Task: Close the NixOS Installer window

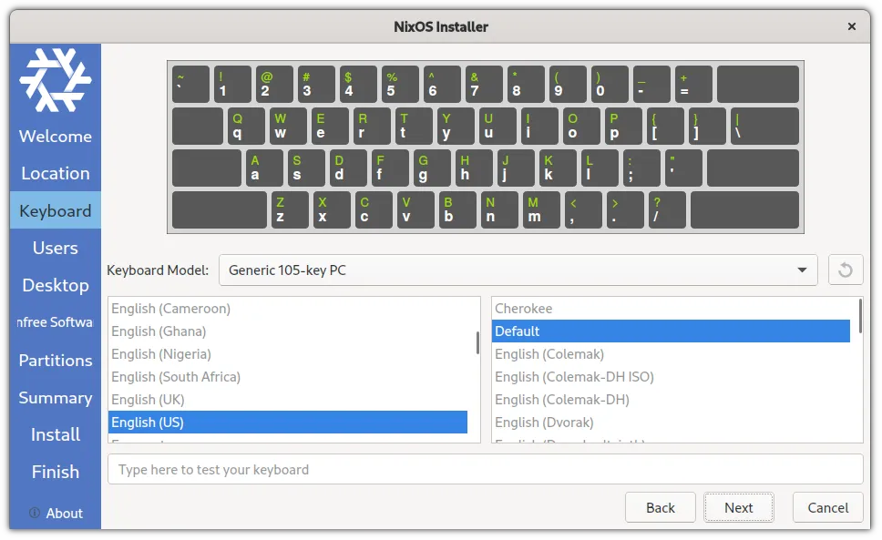Action: pyautogui.click(x=852, y=26)
